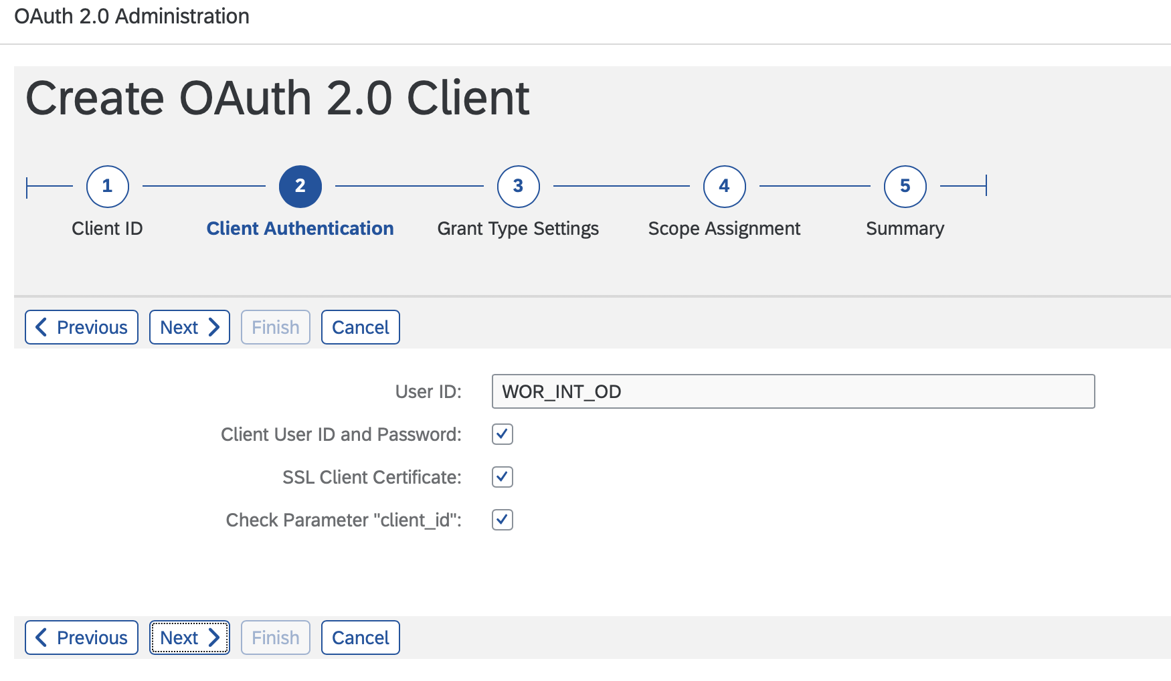Click the top Next button
Screen dimensions: 1171x681
pos(189,327)
